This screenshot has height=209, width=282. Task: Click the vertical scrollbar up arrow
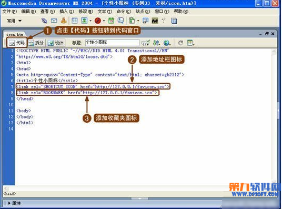coord(274,52)
